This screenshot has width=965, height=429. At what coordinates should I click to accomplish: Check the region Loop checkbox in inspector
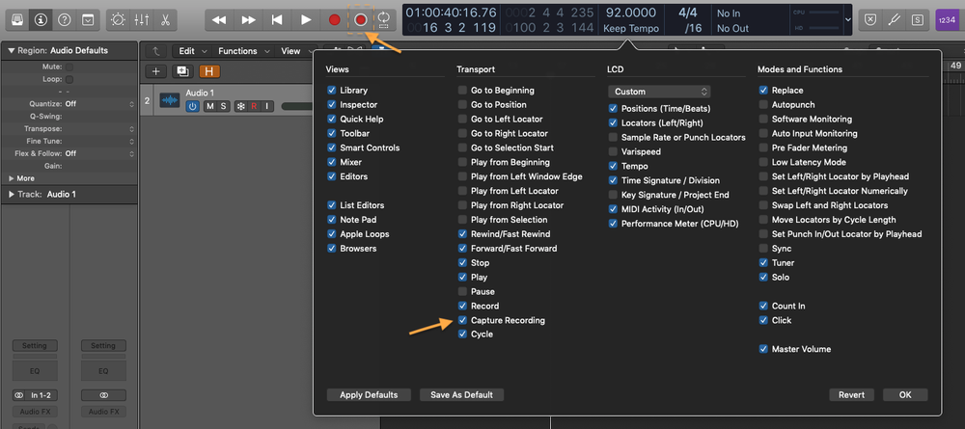coord(69,79)
